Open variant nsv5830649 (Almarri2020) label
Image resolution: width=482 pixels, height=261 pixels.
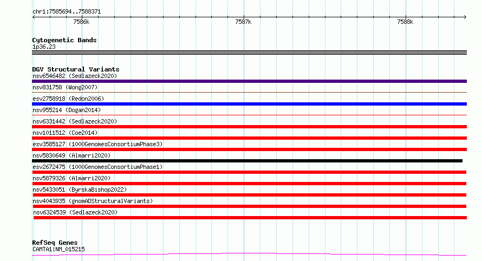tap(71, 155)
